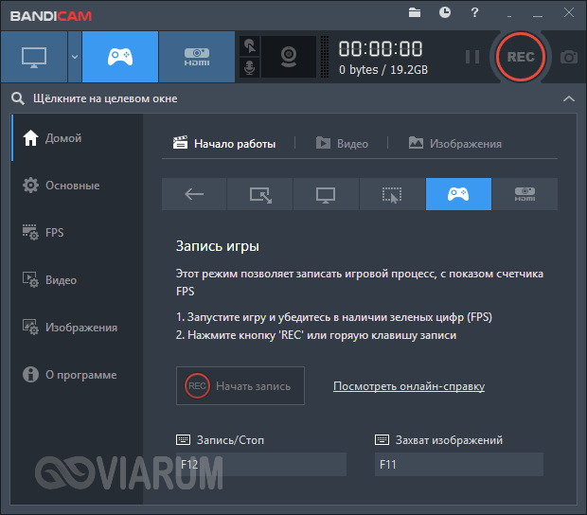The image size is (587, 515).
Task: Click the Запись игры heading text
Action: [x=218, y=246]
